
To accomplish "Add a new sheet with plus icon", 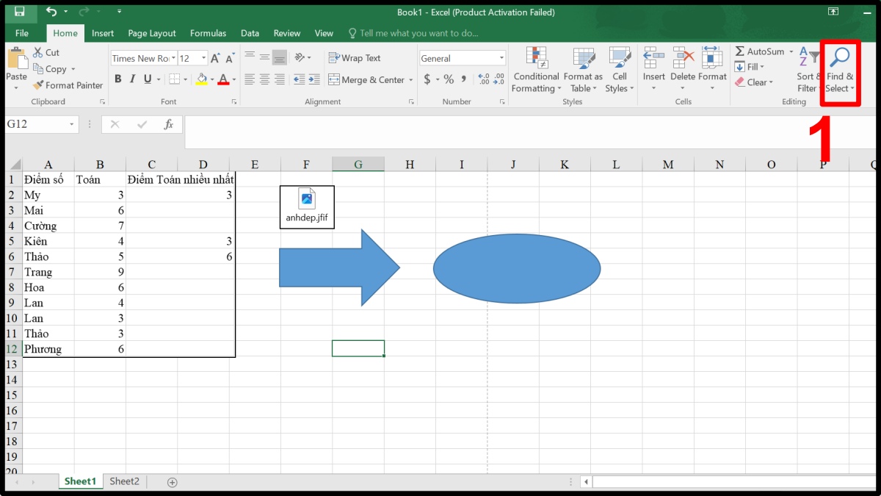I will pos(173,482).
